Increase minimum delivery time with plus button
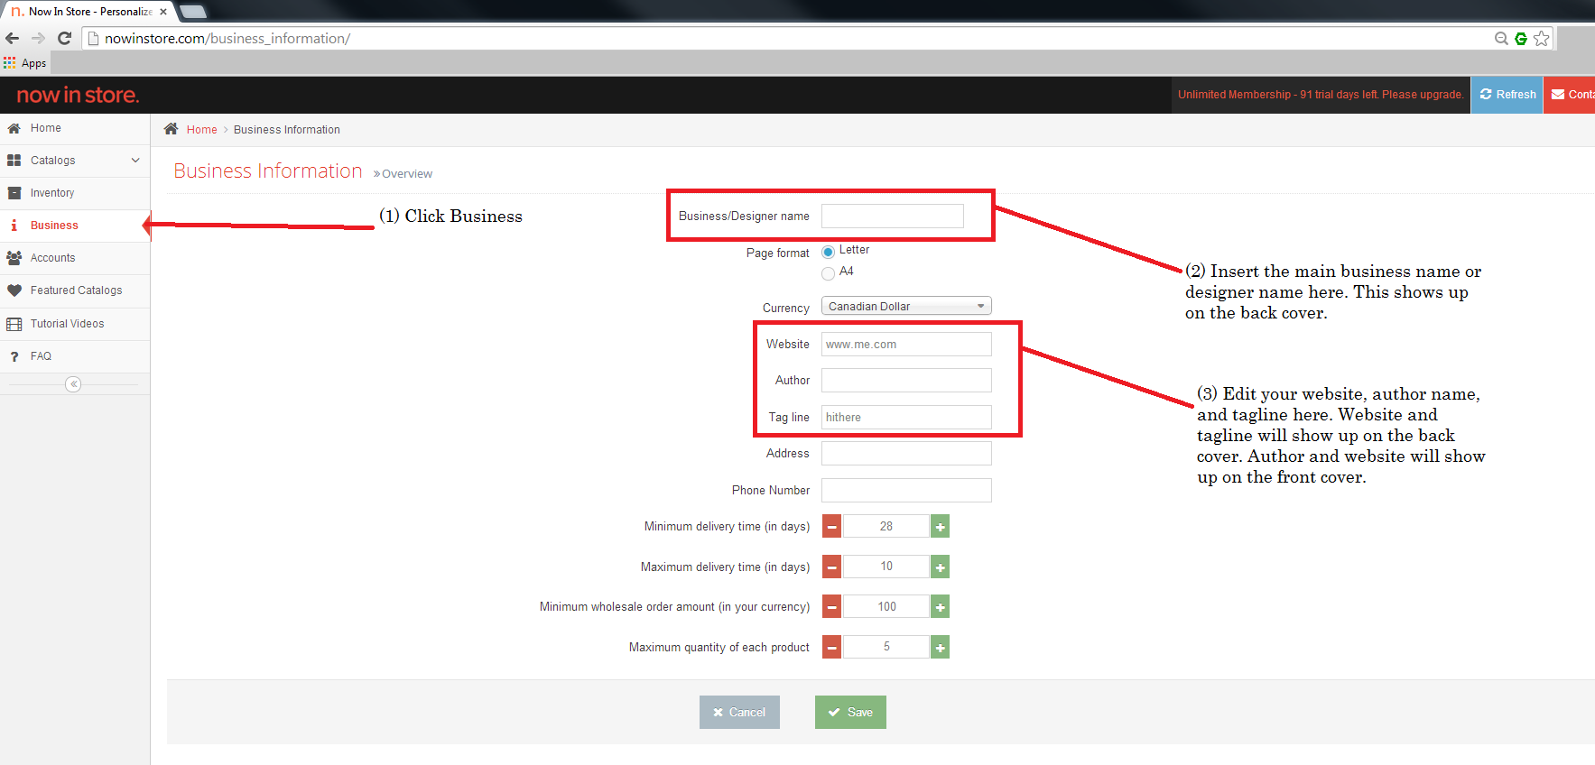This screenshot has height=765, width=1595. [x=940, y=526]
